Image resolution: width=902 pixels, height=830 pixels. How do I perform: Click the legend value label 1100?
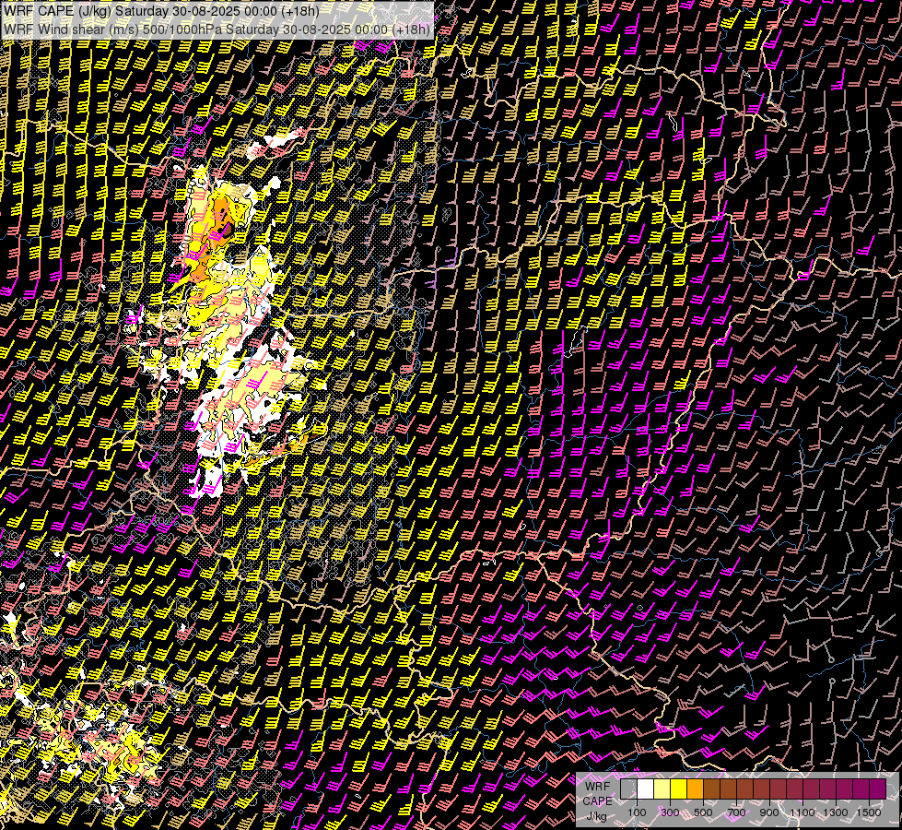click(x=802, y=812)
